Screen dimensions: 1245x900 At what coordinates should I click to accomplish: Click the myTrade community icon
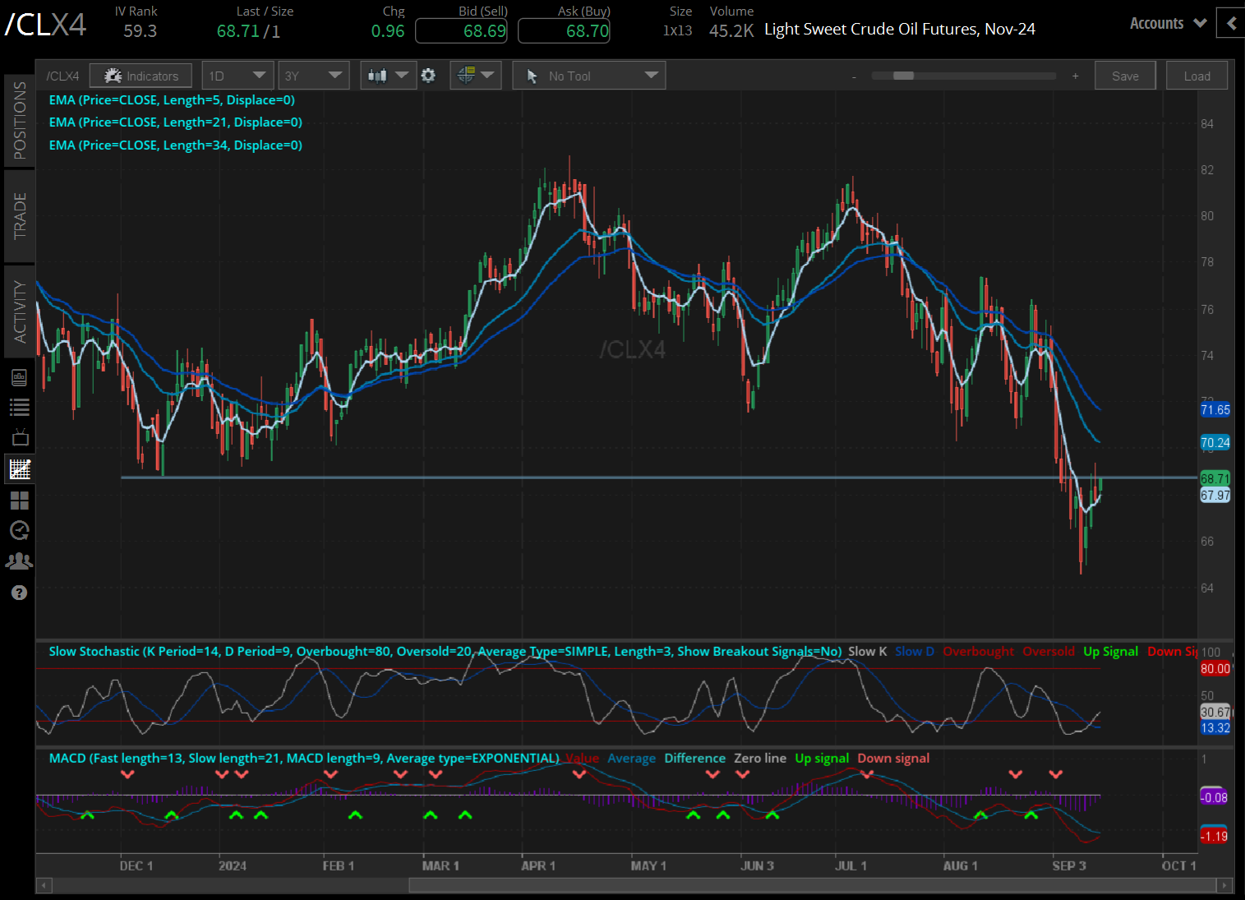pyautogui.click(x=19, y=561)
